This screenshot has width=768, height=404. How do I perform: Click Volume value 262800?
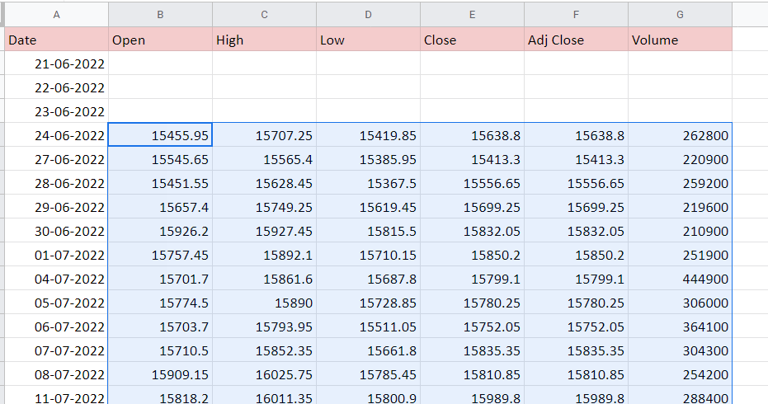[680, 135]
